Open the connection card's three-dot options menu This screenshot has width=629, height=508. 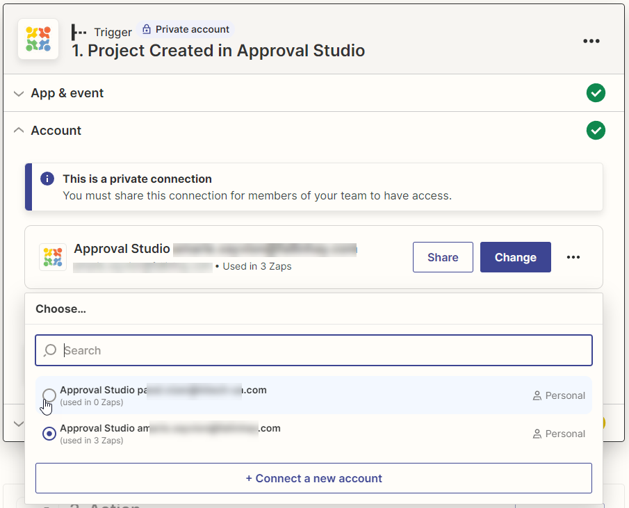573,257
